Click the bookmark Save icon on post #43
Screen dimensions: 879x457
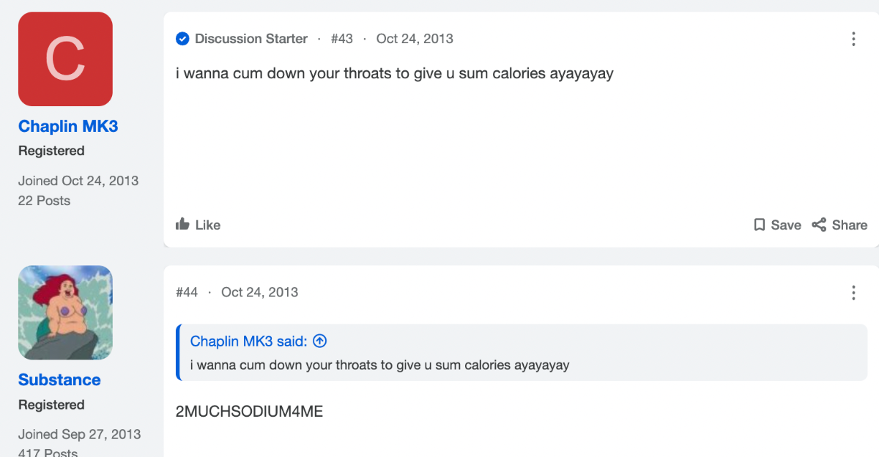760,225
